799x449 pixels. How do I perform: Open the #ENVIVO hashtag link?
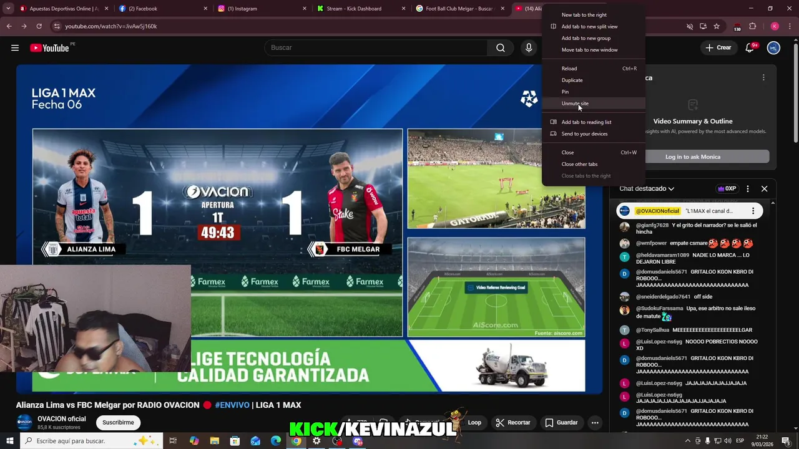pos(232,405)
